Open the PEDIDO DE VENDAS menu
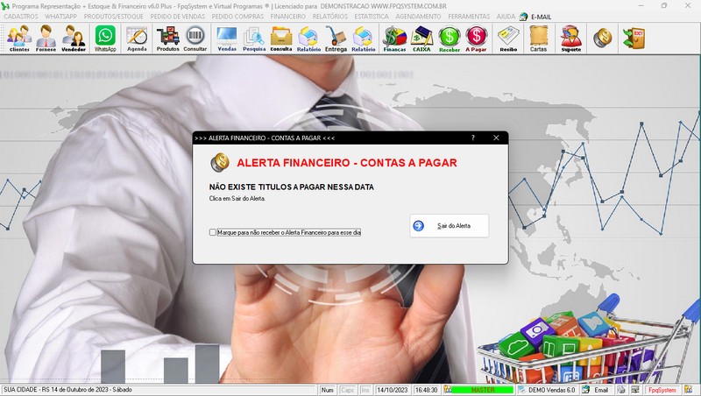Screen dimensions: 701x396 178,17
